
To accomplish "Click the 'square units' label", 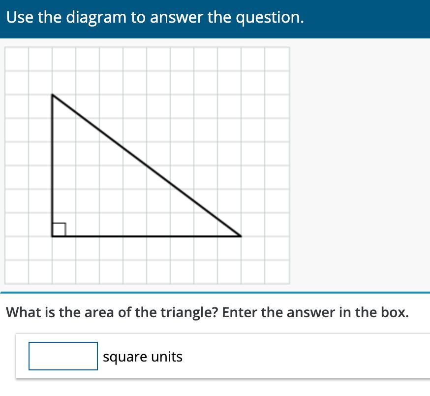I will click(x=143, y=357).
